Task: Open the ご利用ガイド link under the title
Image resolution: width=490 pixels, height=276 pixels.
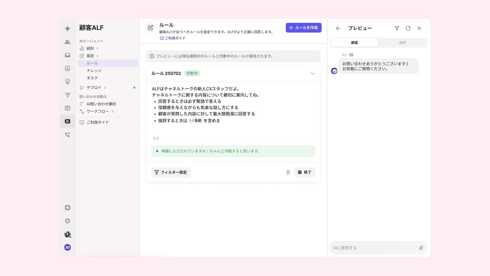Action: [x=173, y=38]
